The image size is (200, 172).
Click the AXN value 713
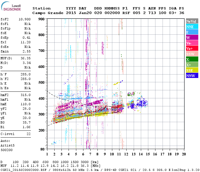152,13
